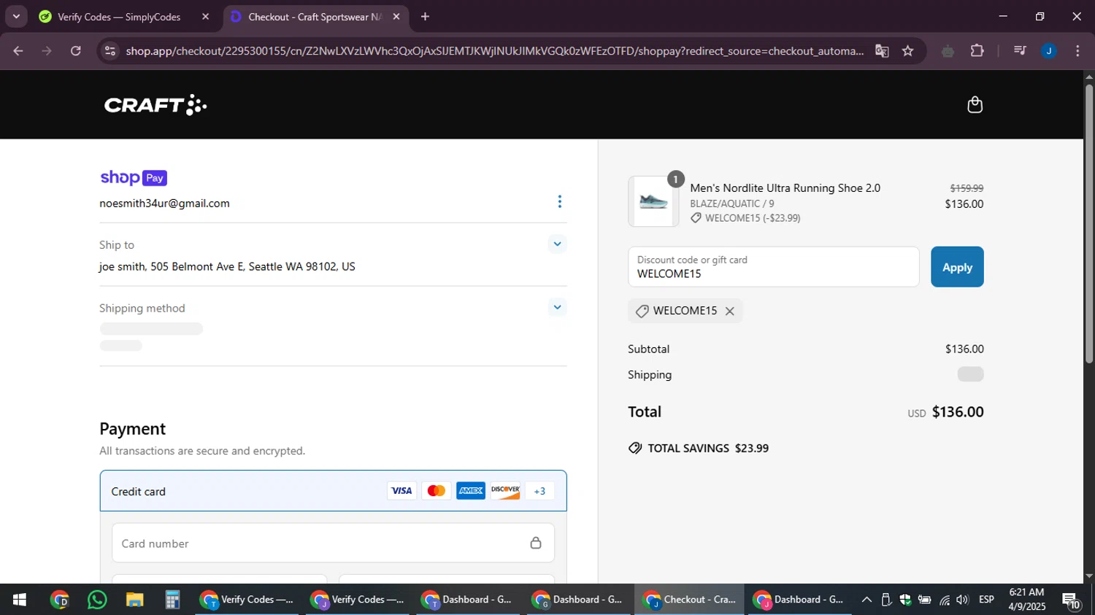Click the American Express icon
The height and width of the screenshot is (615, 1095).
(x=471, y=491)
